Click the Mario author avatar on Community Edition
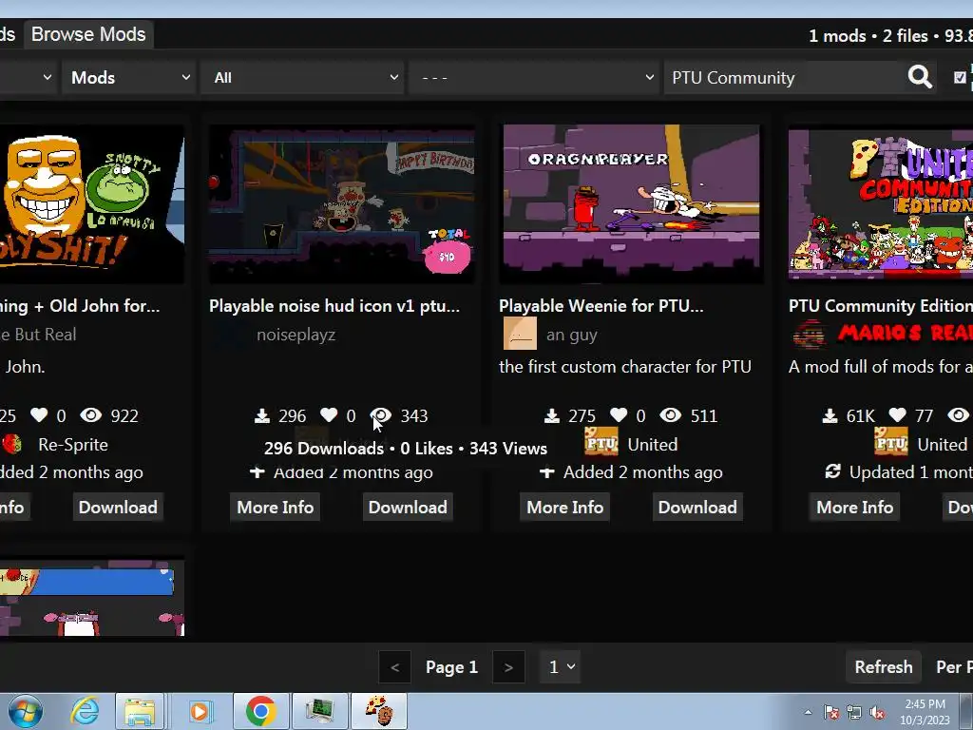Viewport: 973px width, 730px height. 810,334
